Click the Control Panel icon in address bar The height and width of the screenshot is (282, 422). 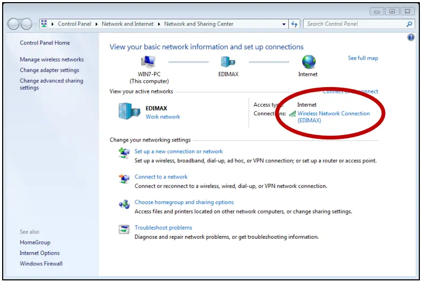click(x=44, y=23)
